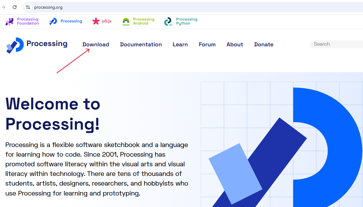Open the Download menu item

pos(95,44)
